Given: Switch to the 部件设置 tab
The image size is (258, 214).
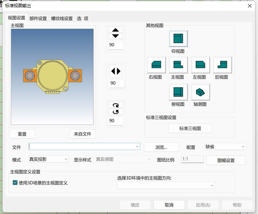Looking at the screenshot, I should [38, 18].
